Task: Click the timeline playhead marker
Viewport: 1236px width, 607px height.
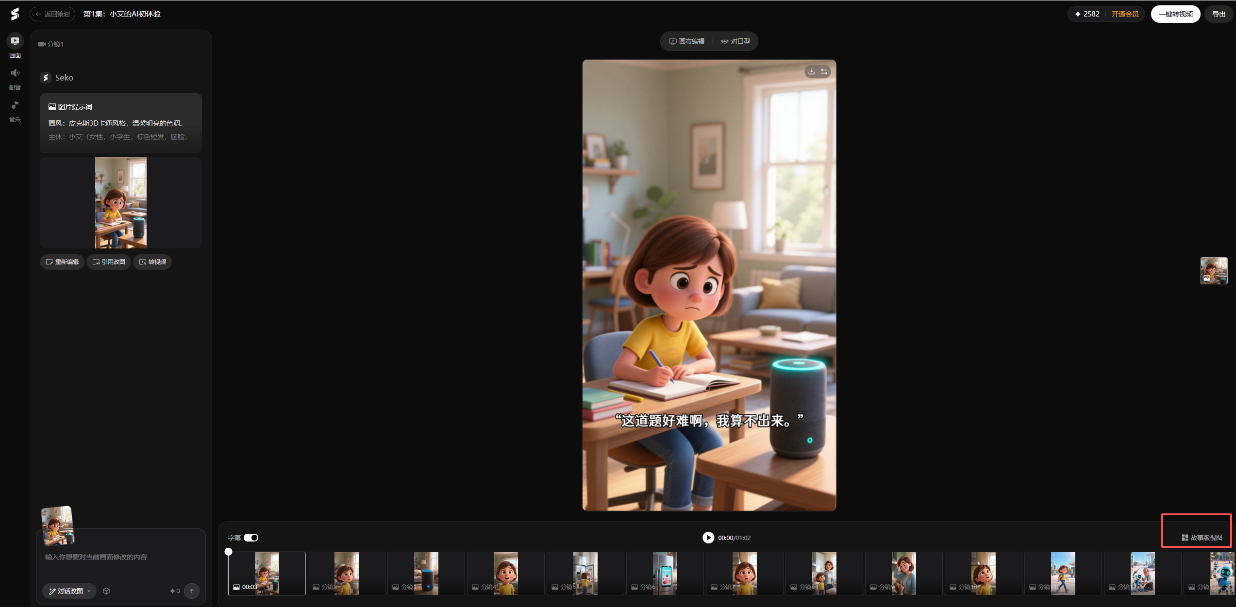Action: [x=229, y=552]
